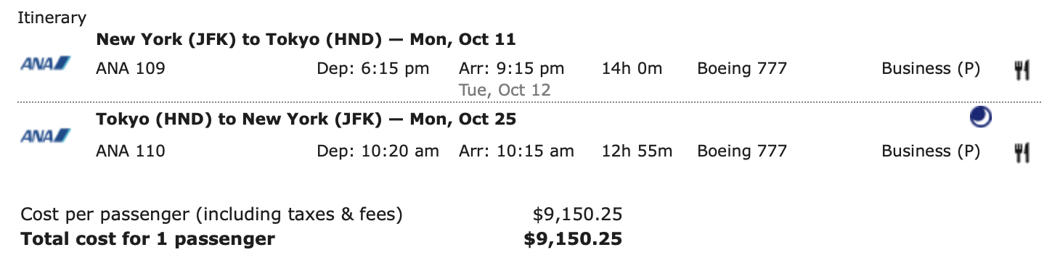
Task: Select the ANA 109 flight number
Action: pos(131,69)
